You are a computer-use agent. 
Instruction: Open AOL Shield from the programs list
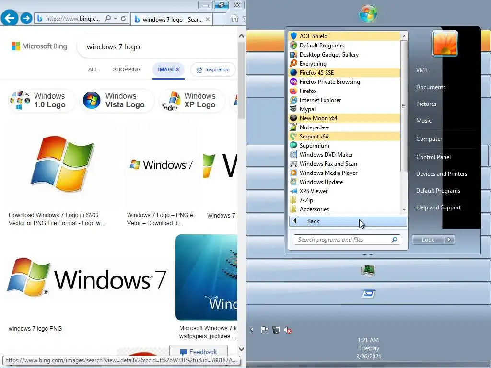(x=344, y=36)
